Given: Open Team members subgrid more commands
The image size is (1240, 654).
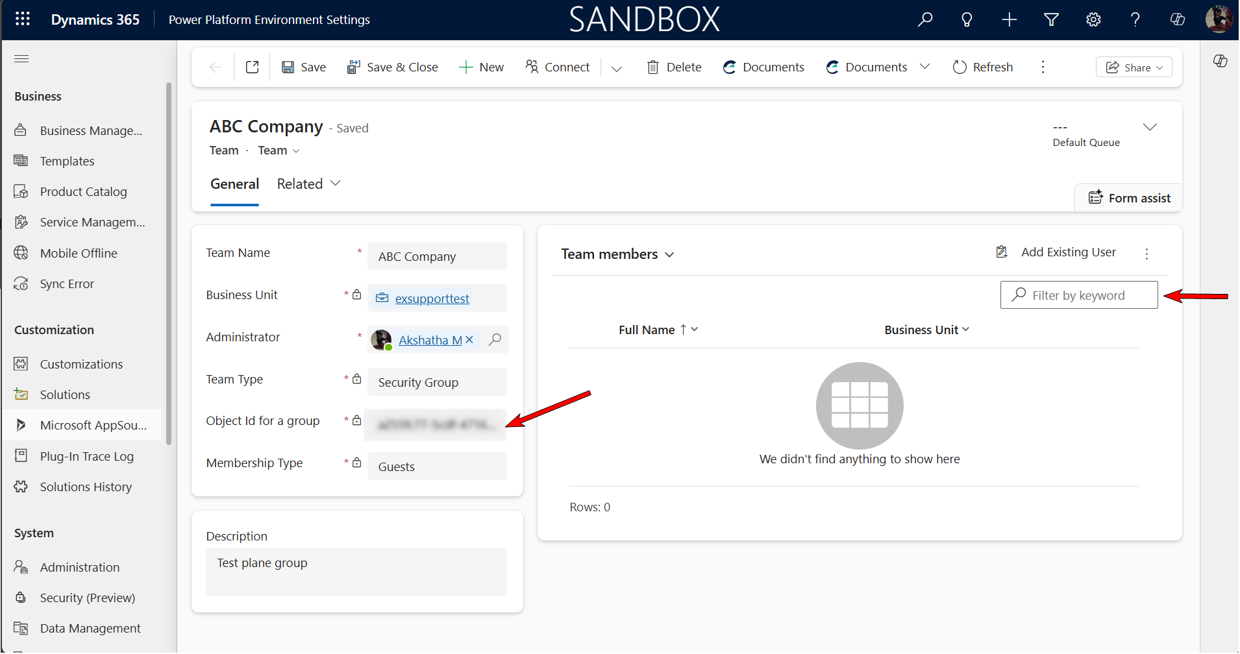Looking at the screenshot, I should (x=1147, y=254).
